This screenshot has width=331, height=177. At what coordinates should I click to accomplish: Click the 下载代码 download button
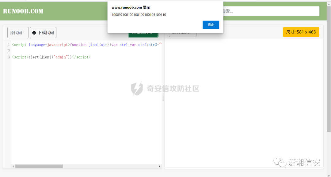point(43,32)
